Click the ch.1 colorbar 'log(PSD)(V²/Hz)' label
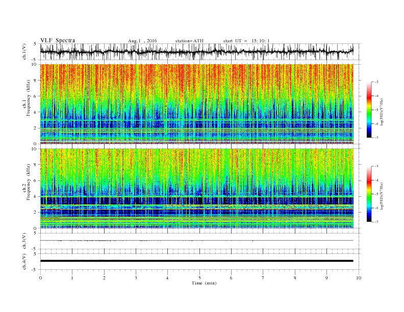This screenshot has height=312, width=404. pyautogui.click(x=382, y=112)
